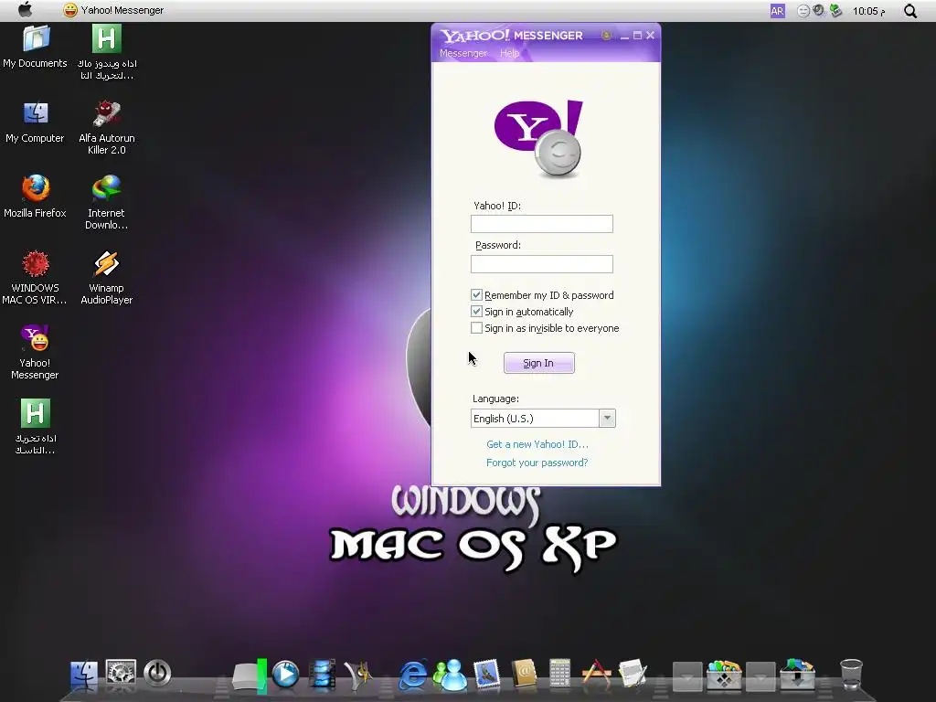Open the downloads box icon in dock
Viewport: 936px width, 702px height.
(797, 675)
